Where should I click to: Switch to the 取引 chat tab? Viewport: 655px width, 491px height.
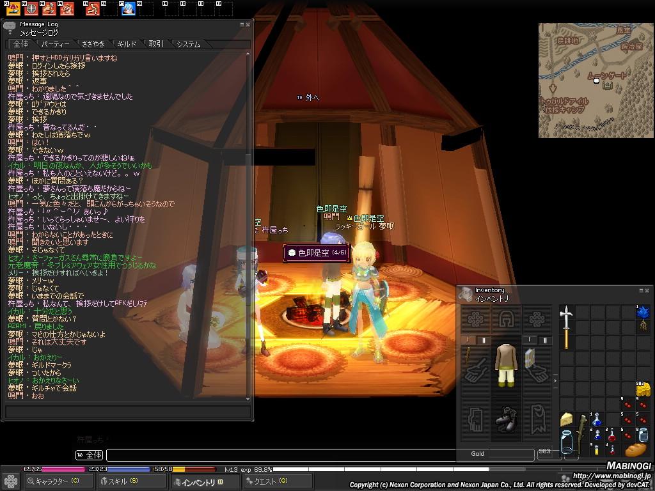click(x=156, y=44)
